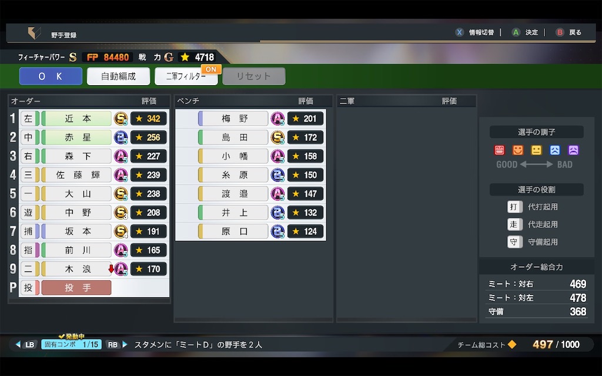The height and width of the screenshot is (376, 602).
Task: Click the yellow neutral-condition face icon
Action: (536, 150)
